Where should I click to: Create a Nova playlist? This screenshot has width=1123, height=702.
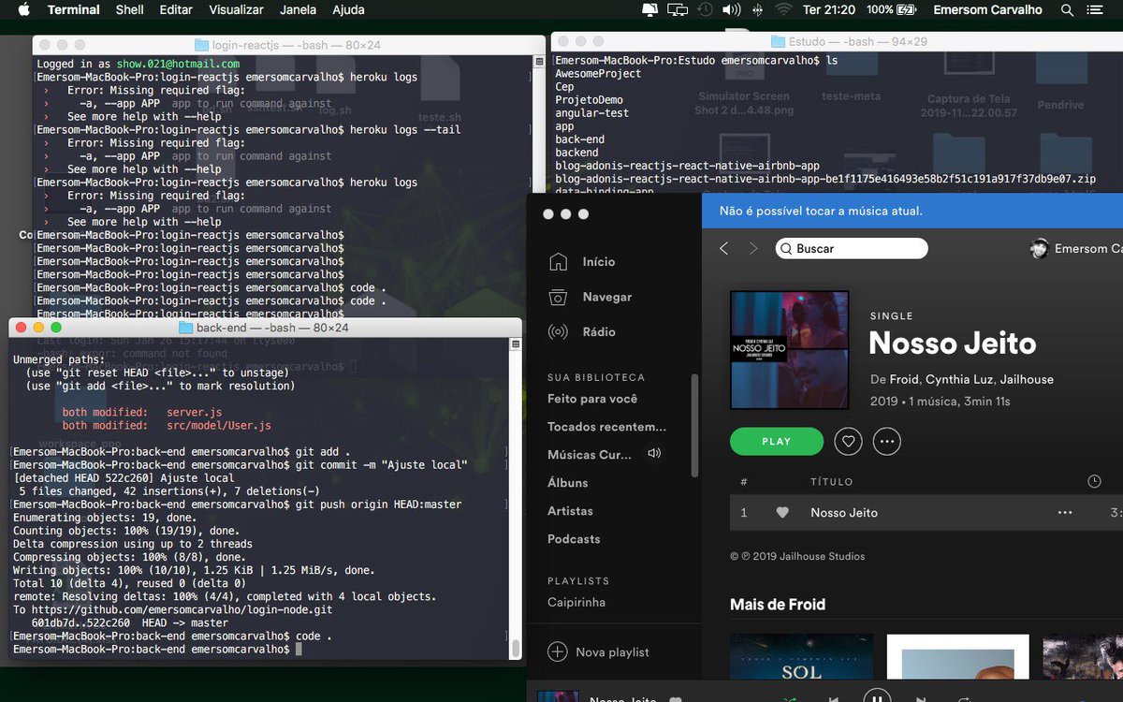599,652
